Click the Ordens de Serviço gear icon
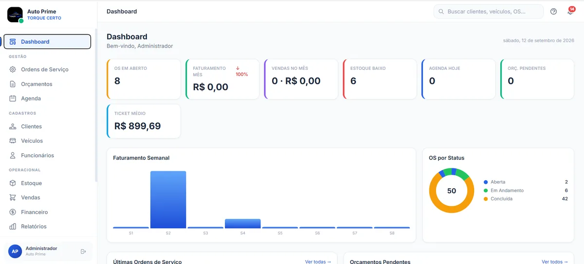The width and height of the screenshot is (584, 264). tap(13, 69)
